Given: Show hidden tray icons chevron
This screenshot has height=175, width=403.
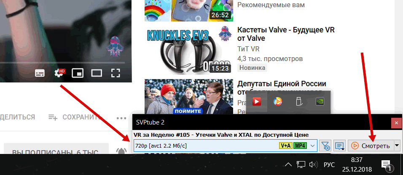Looking at the screenshot, I should click(288, 164).
